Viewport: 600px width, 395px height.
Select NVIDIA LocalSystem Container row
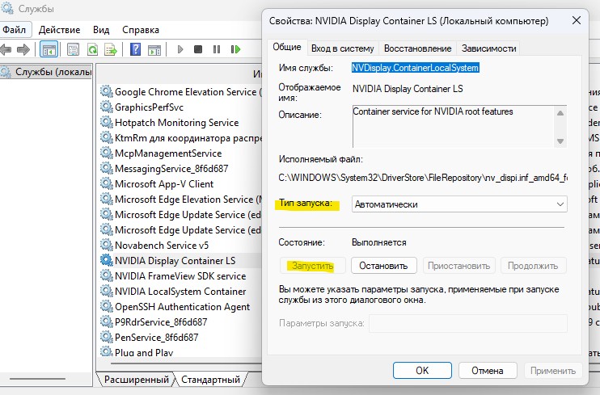(180, 292)
